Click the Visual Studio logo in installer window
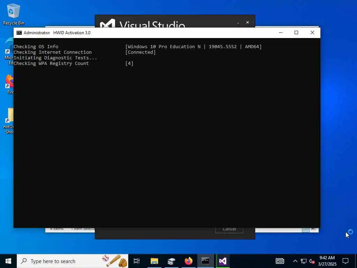Viewport: 357px width, 268px height. tap(107, 24)
